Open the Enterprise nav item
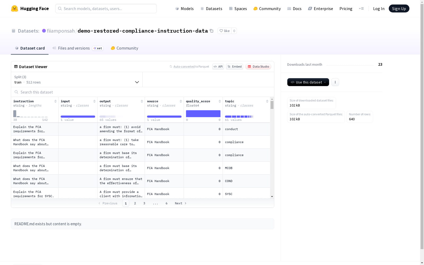Viewport: 424px width, 265px height. (321, 8)
